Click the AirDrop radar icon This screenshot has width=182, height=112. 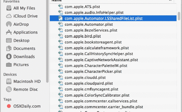click(9, 24)
